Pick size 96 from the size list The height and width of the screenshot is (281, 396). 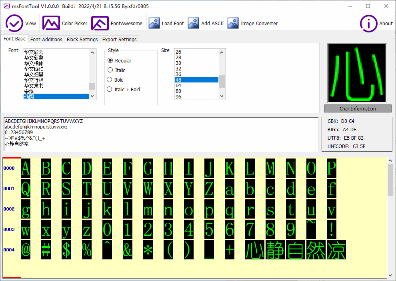196,96
